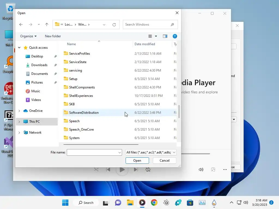Viewport: 279px width, 209px height.
Task: Open Microsoft Store from taskbar
Action: pyautogui.click(x=190, y=202)
